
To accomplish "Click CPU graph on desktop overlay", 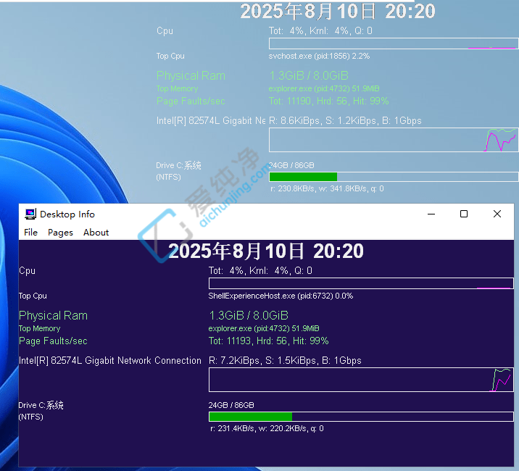I will tap(394, 43).
